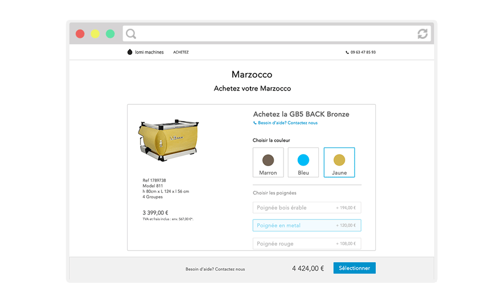
Task: Open the ACHETEZ menu item
Action: tap(181, 52)
